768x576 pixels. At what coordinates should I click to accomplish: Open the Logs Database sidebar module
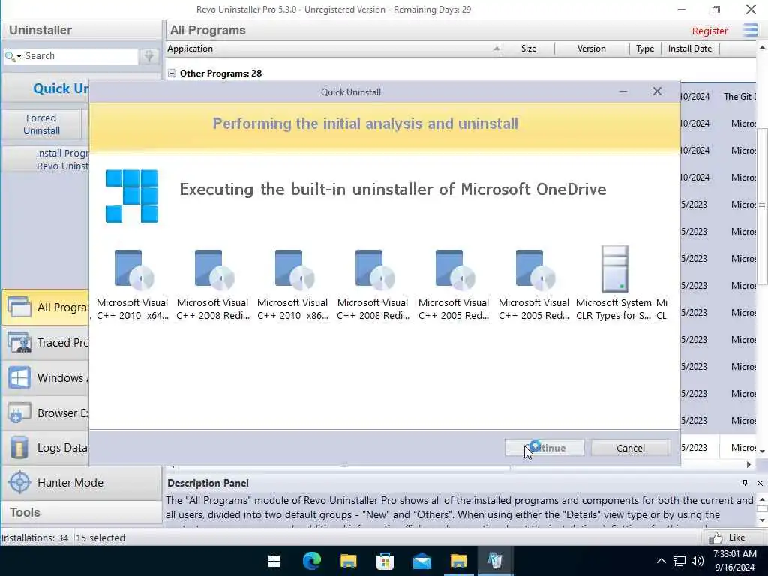click(x=46, y=448)
